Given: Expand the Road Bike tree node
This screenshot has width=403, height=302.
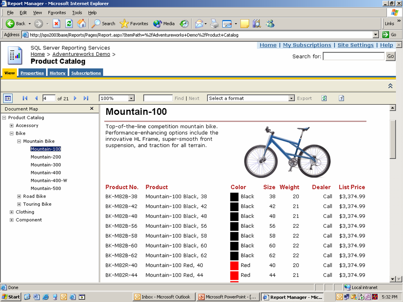Looking at the screenshot, I should coord(19,196).
